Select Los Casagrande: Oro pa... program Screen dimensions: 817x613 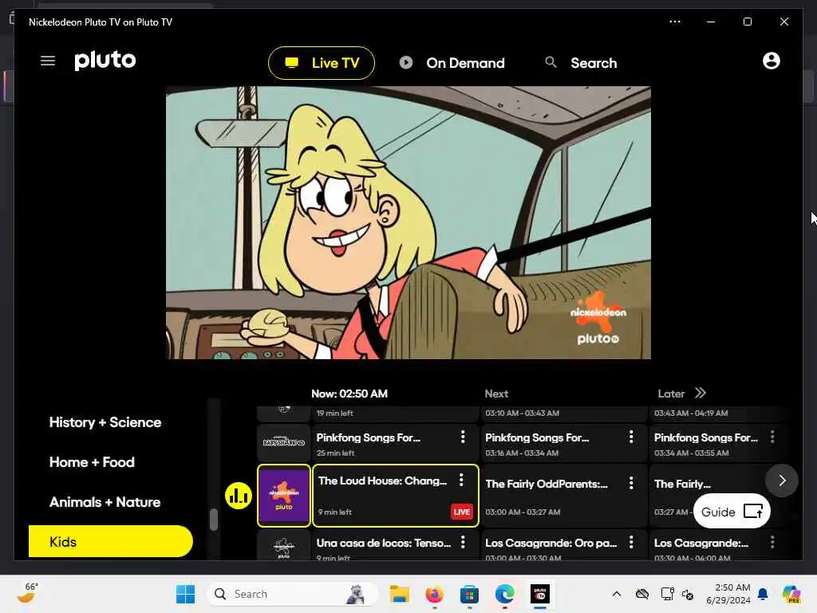pos(563,546)
